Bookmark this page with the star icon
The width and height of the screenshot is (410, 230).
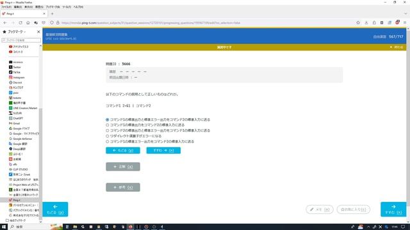point(358,23)
